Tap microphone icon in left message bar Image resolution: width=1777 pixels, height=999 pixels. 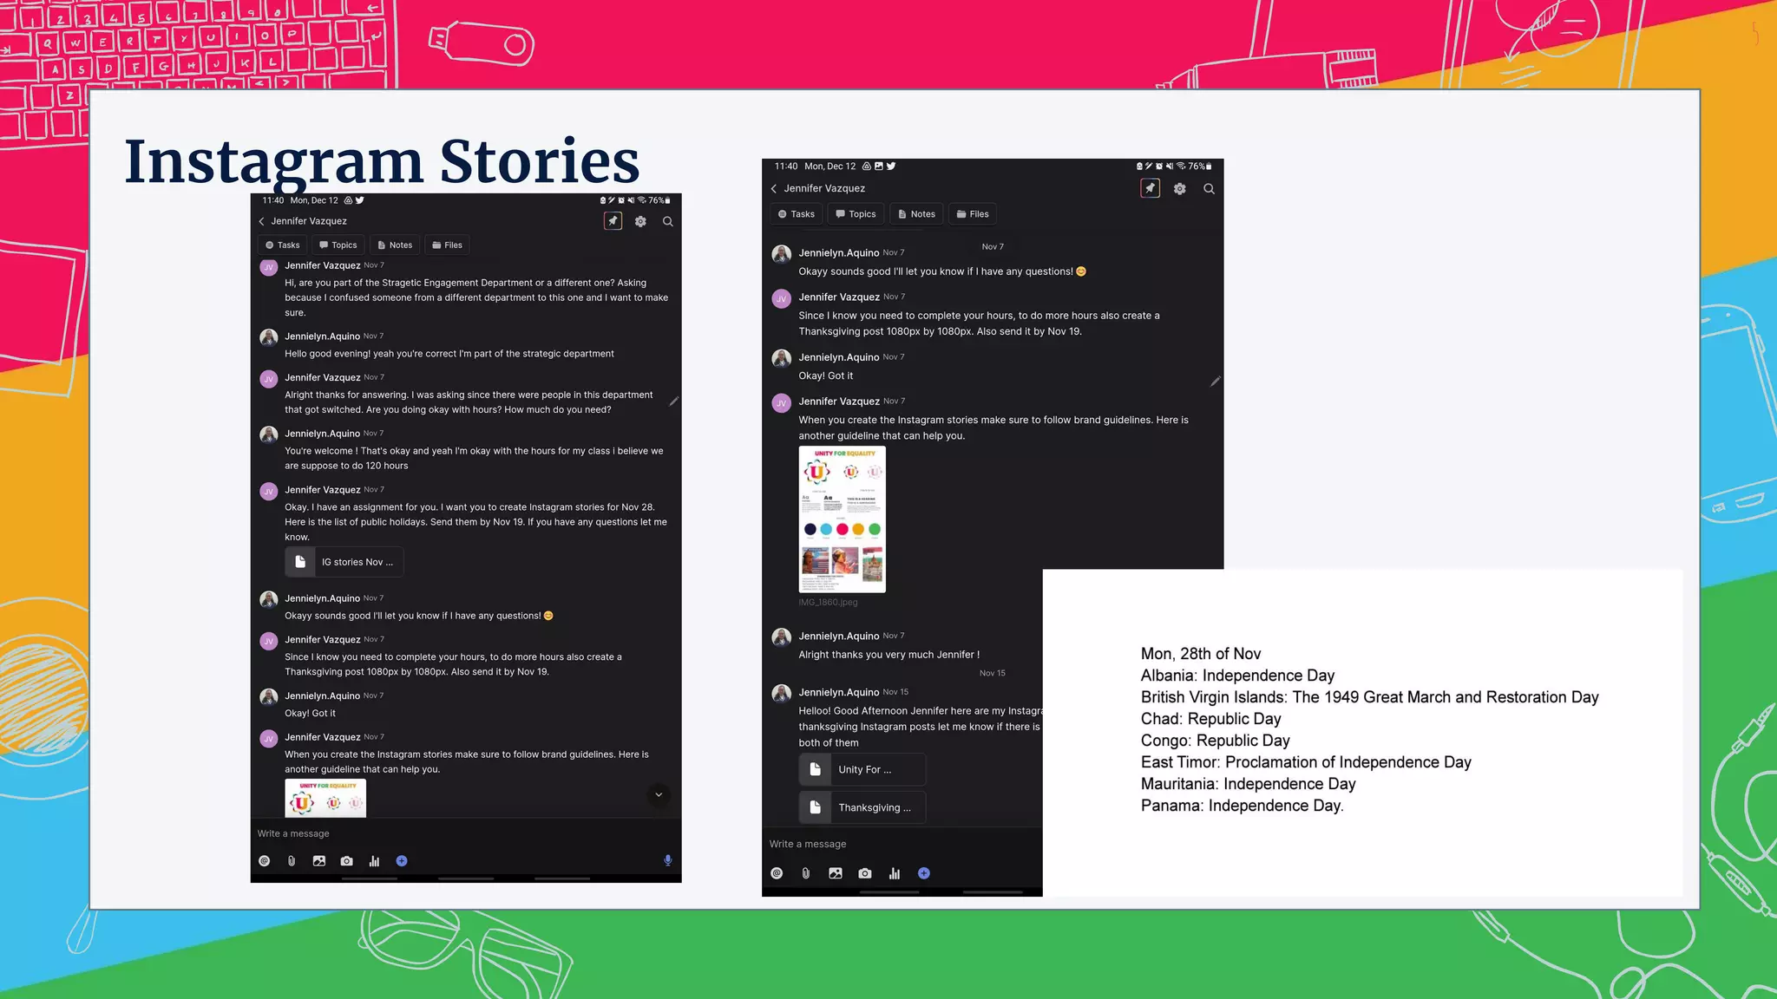pyautogui.click(x=667, y=860)
